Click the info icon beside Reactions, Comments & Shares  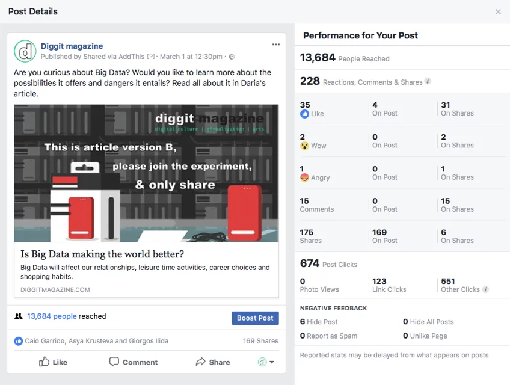click(428, 81)
